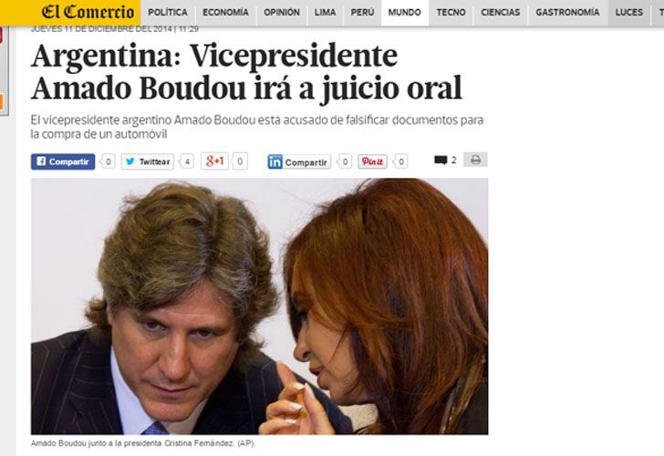Switch to Luces section
The width and height of the screenshot is (664, 456).
(628, 12)
